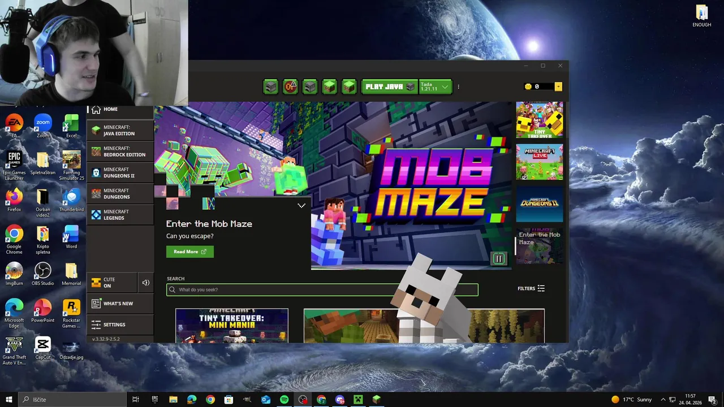Open the Osrban video2 folder
The width and height of the screenshot is (724, 407).
42,203
